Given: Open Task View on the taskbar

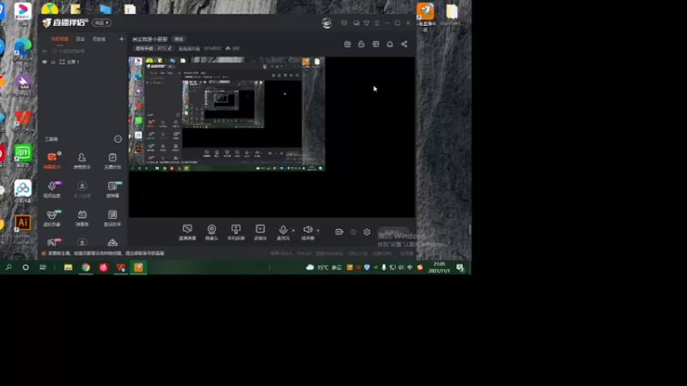Looking at the screenshot, I should (x=42, y=268).
